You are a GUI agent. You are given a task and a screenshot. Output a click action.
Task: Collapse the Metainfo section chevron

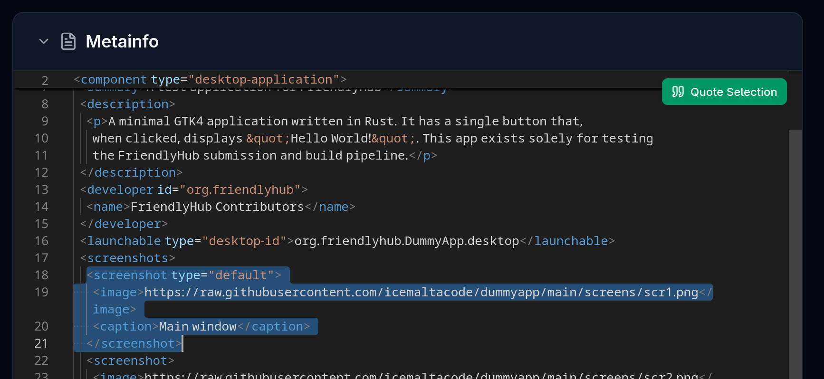tap(44, 41)
